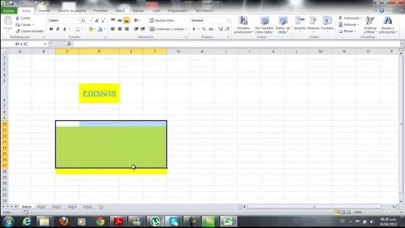Increase decimal places
Screen dimensions: 405x228
220,29
